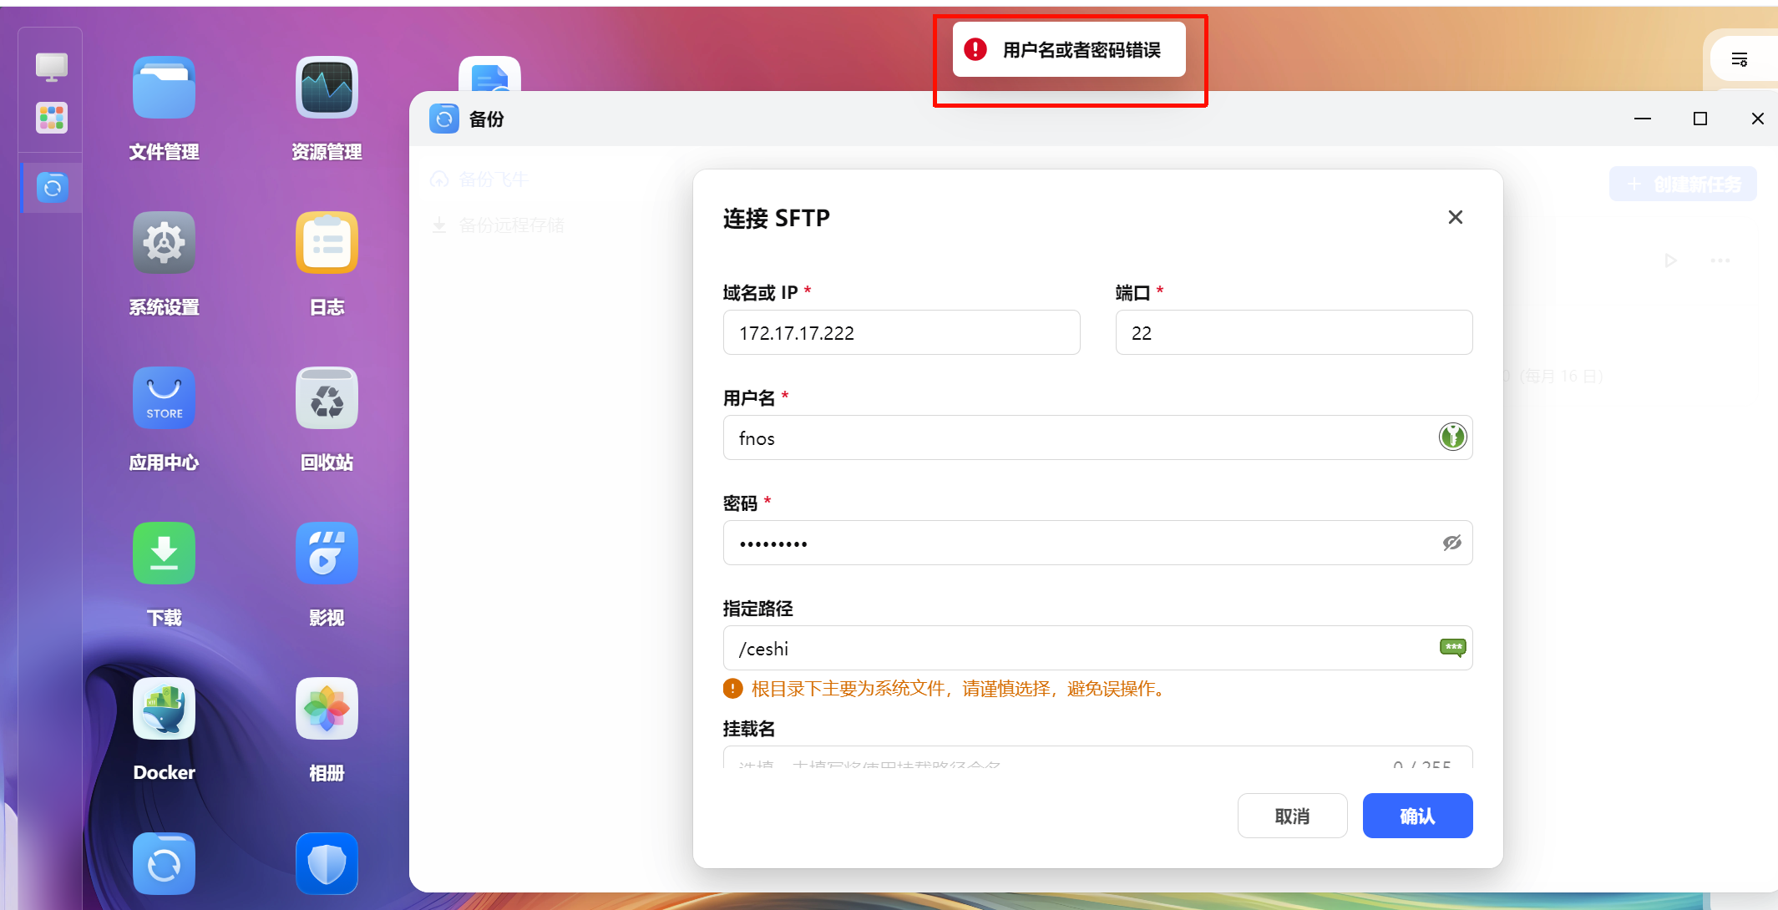
Task: Toggle password visibility eye icon
Action: pyautogui.click(x=1451, y=543)
